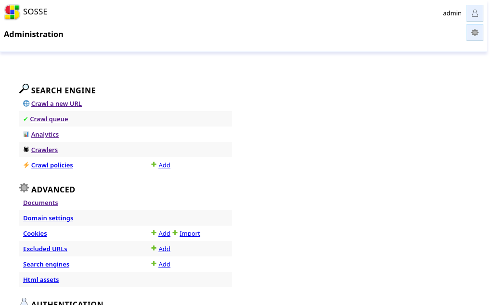Viewport: 493px width, 305px height.
Task: Click the green plus in Search engines row
Action: point(154,264)
